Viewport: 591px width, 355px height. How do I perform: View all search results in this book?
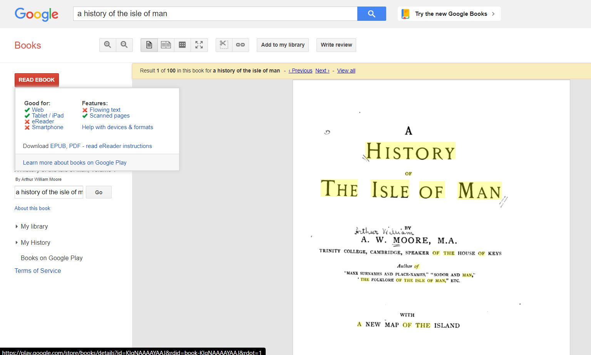[346, 71]
